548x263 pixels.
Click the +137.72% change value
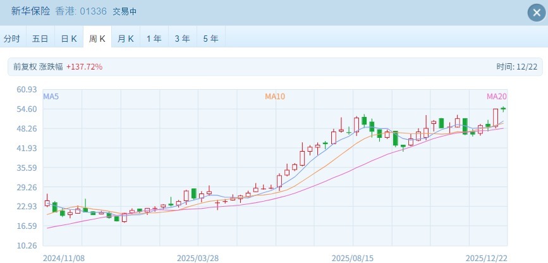[84, 66]
